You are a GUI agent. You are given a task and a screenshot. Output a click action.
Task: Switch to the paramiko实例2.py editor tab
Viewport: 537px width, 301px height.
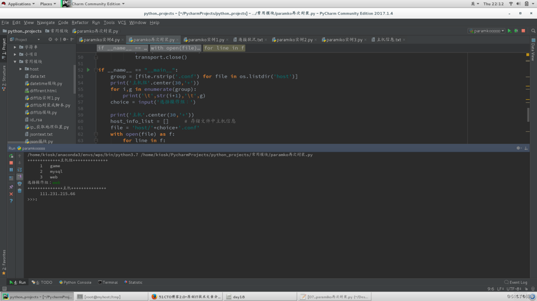tap(293, 40)
